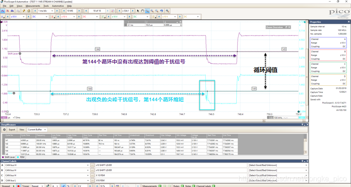Open the Edit menu
The image size is (351, 187).
[x=11, y=6]
